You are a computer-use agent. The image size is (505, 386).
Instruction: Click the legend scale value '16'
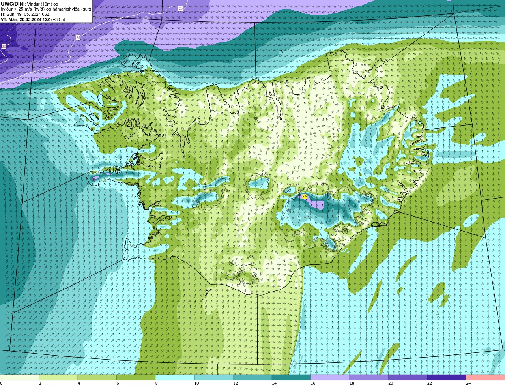click(x=312, y=383)
